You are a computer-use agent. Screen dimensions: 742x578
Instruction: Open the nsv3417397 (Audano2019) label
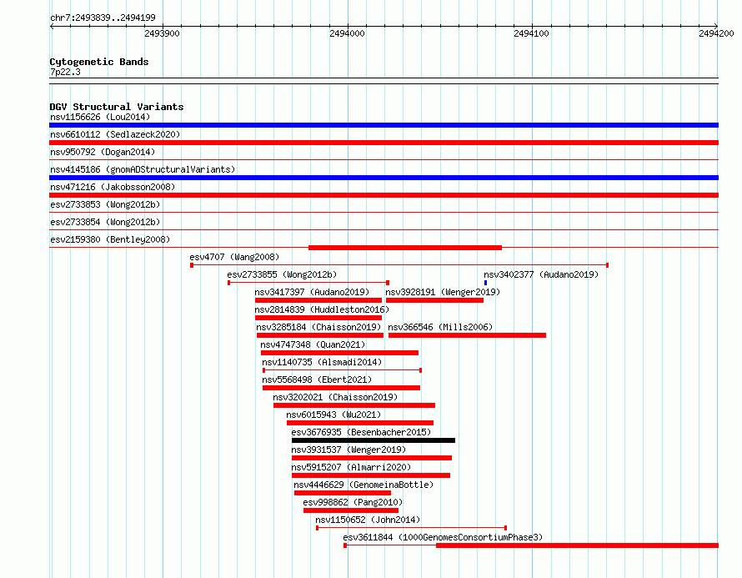coord(312,292)
